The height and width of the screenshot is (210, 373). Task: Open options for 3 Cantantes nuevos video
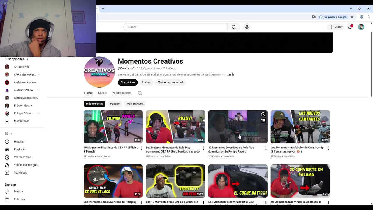pyautogui.click(x=328, y=148)
